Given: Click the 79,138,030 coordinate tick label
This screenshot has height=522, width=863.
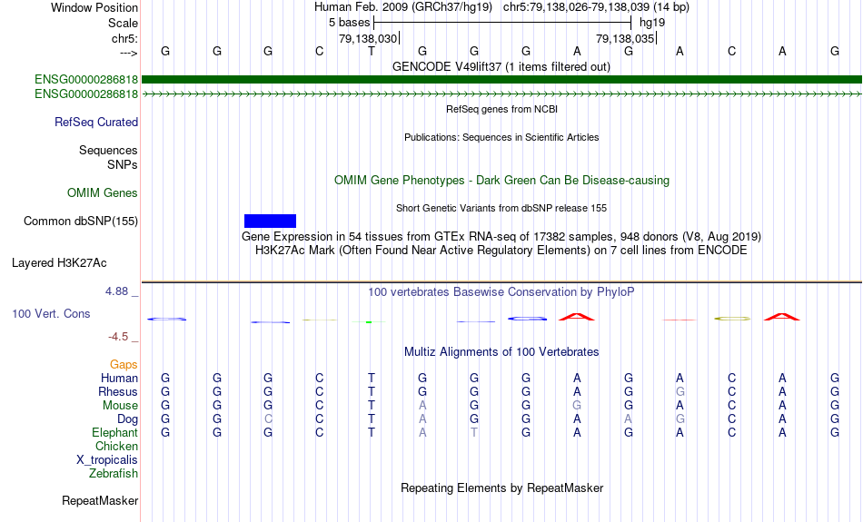Looking at the screenshot, I should click(x=368, y=38).
